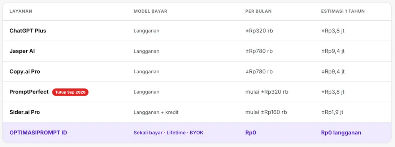The width and height of the screenshot is (395, 147).
Task: Click the ±Rp320 rb price for ChatGPT Plus
Action: click(x=259, y=31)
